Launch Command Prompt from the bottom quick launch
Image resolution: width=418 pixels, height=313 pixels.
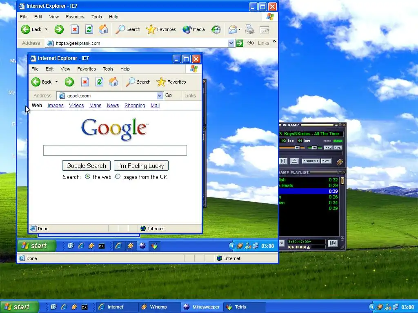pyautogui.click(x=84, y=307)
